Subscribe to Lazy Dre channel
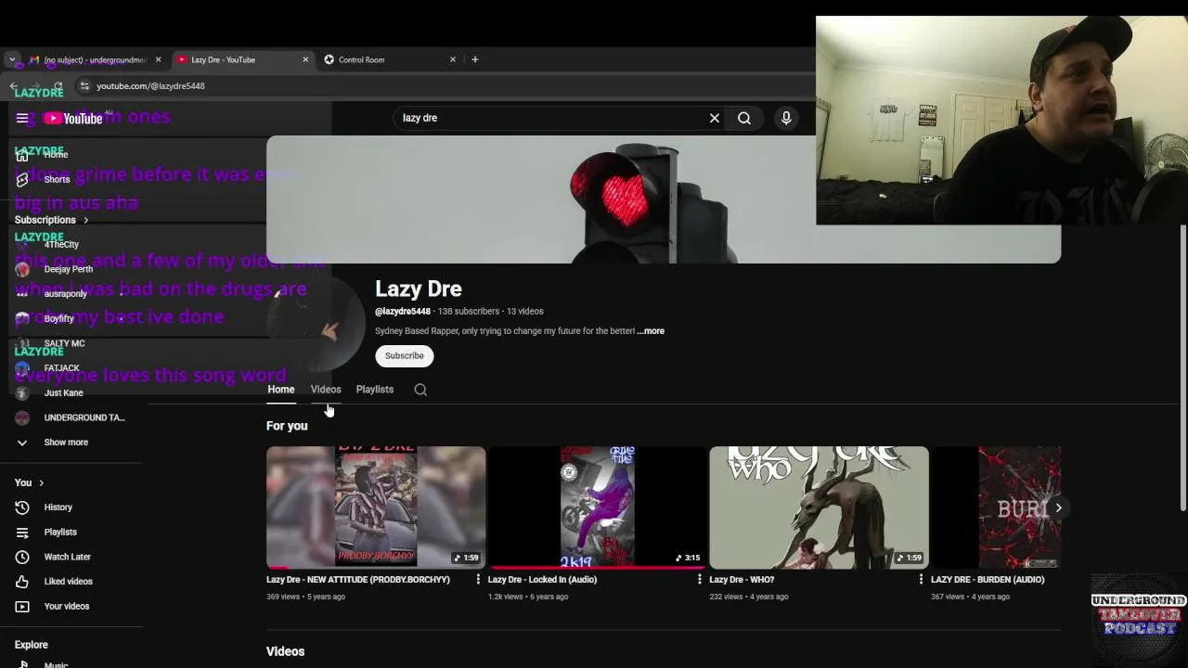The height and width of the screenshot is (668, 1188). [405, 355]
